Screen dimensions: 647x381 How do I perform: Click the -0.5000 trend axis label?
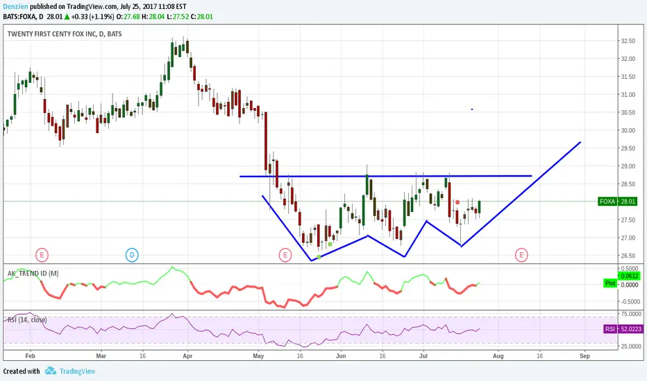point(630,301)
